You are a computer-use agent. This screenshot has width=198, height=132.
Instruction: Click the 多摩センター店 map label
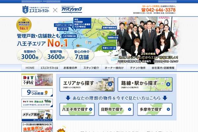point(109,48)
